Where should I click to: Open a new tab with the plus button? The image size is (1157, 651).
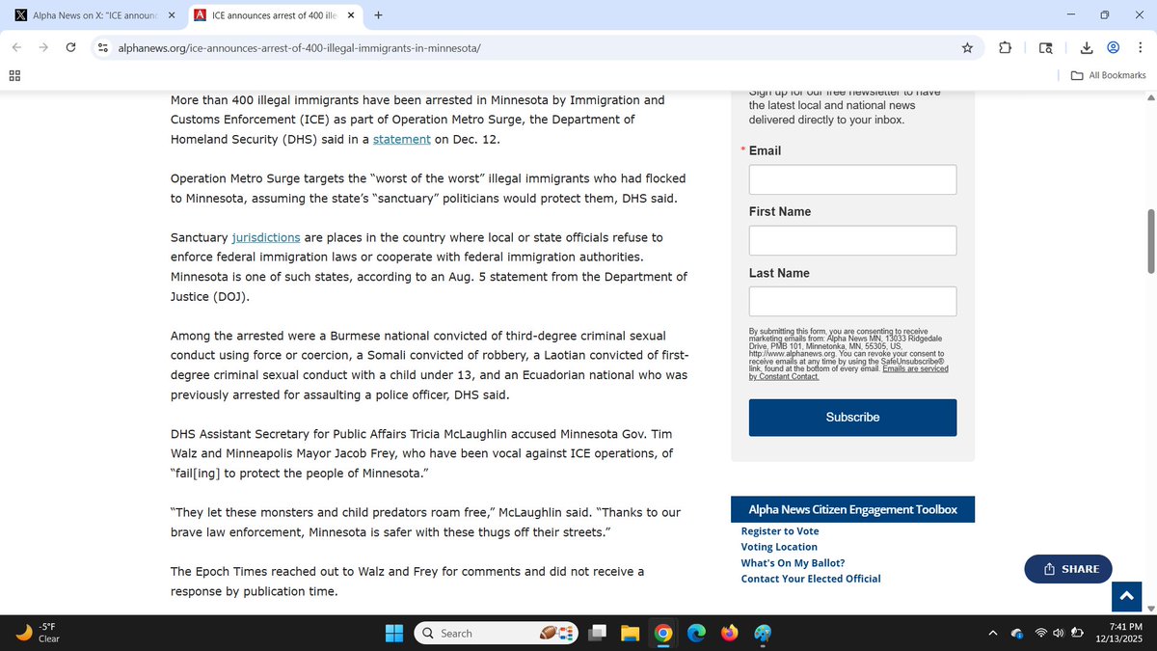pyautogui.click(x=377, y=15)
